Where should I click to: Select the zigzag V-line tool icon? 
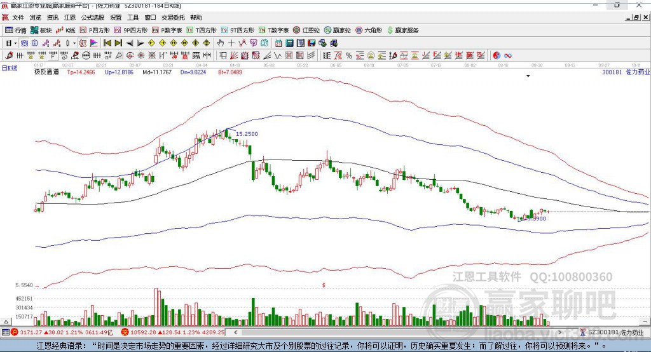tap(277, 55)
